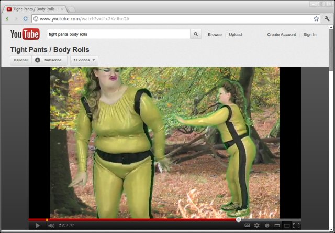The image size is (335, 233).
Task: Select the Tight Pants / Body Rolls tab
Action: click(x=35, y=9)
